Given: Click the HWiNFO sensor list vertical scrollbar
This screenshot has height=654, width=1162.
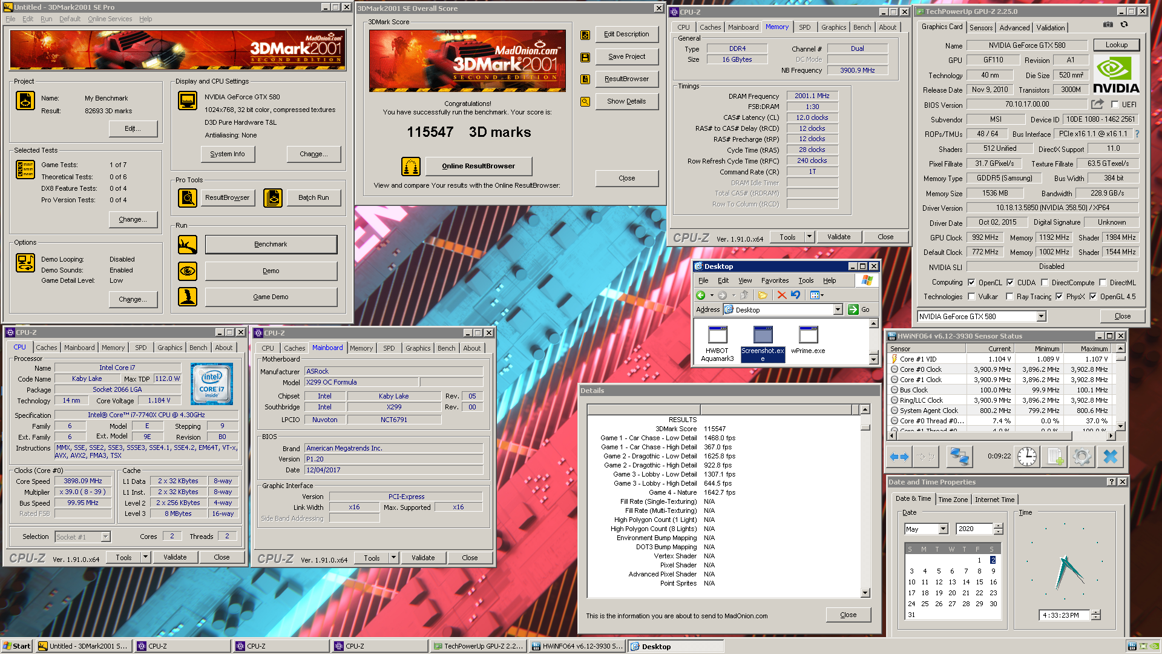Looking at the screenshot, I should pyautogui.click(x=1120, y=388).
